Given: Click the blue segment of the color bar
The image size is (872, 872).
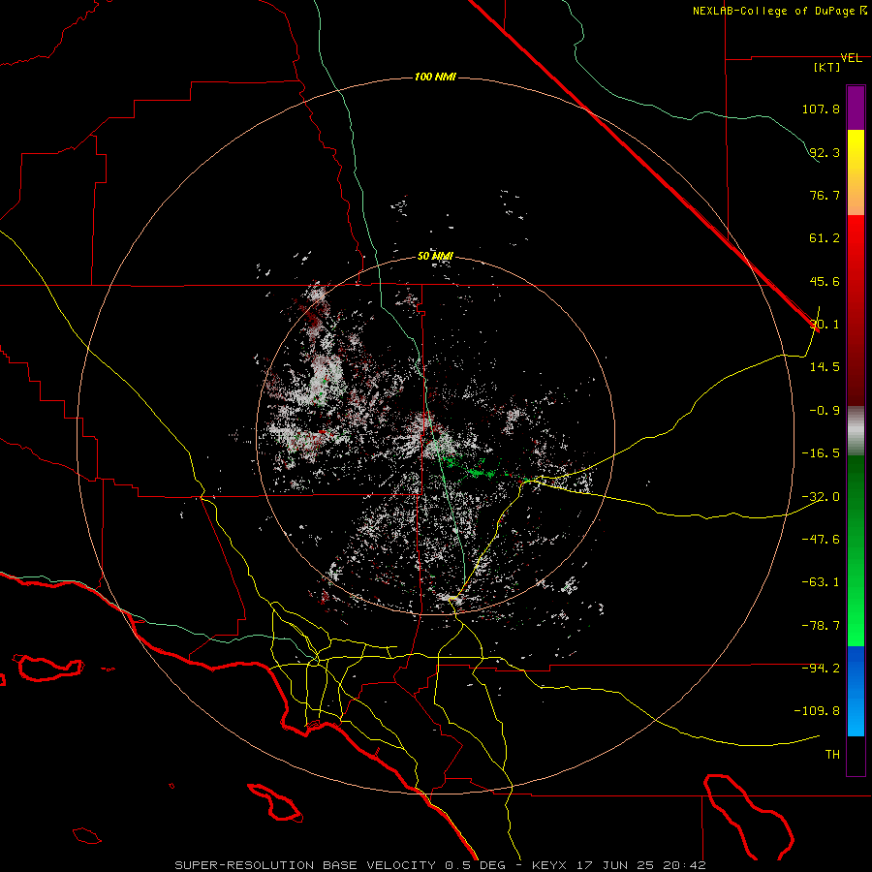Looking at the screenshot, I should pos(856,691).
